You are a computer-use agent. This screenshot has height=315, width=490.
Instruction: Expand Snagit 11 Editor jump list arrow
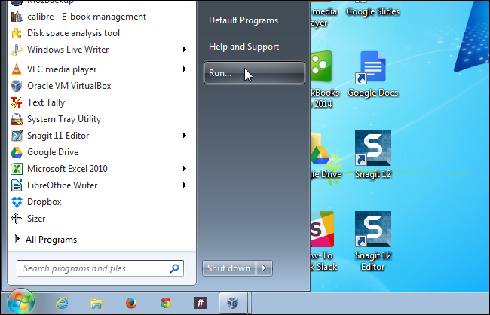point(185,136)
